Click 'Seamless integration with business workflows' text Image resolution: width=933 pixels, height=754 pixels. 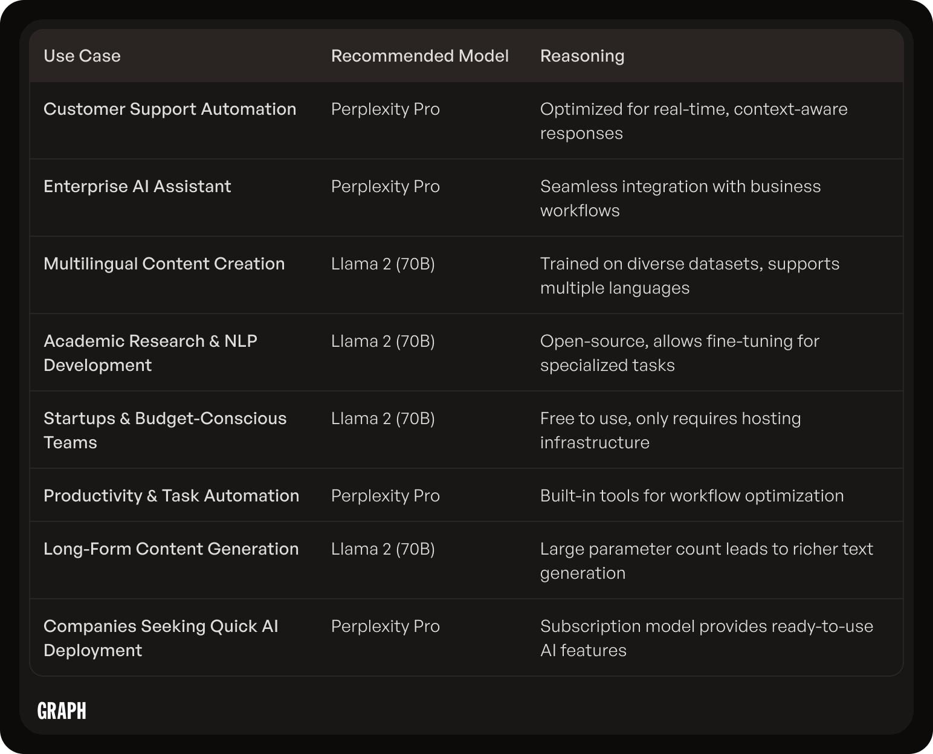coord(680,198)
